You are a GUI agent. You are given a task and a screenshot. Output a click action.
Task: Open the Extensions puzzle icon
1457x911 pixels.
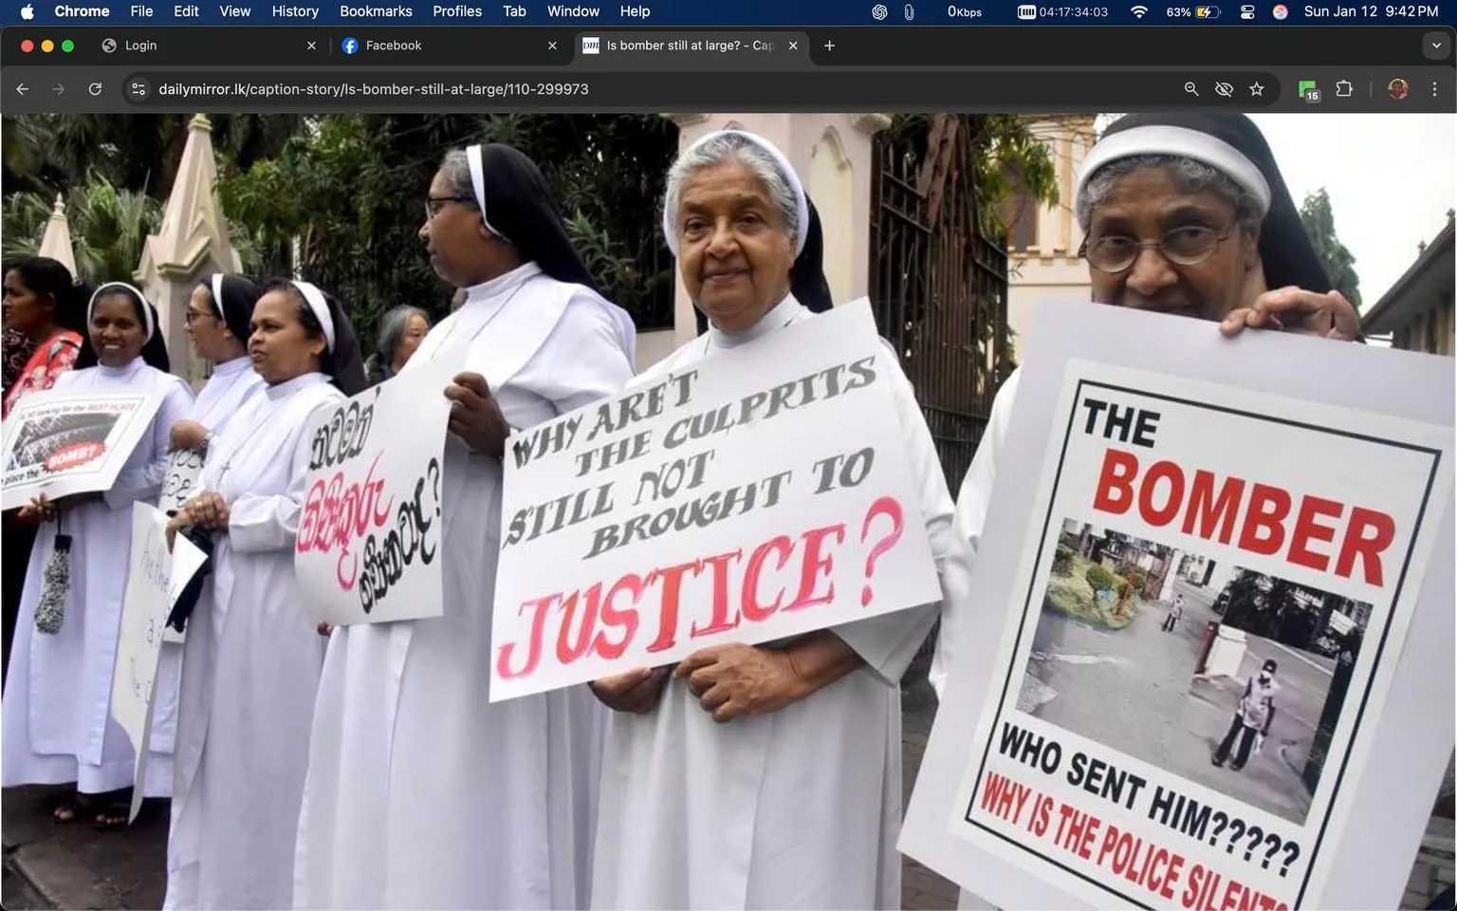1344,88
